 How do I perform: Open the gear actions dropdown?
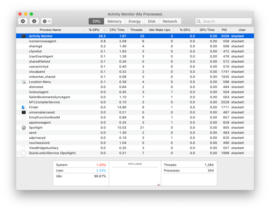[x=46, y=21]
